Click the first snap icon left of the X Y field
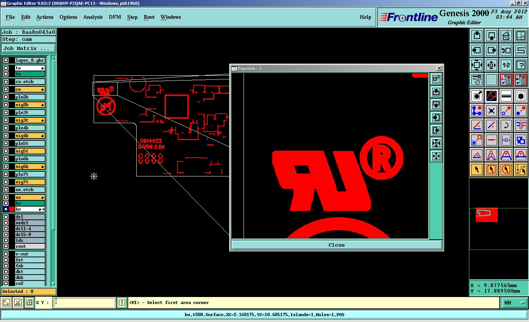Screen dimensions: 529x322 click(6, 303)
